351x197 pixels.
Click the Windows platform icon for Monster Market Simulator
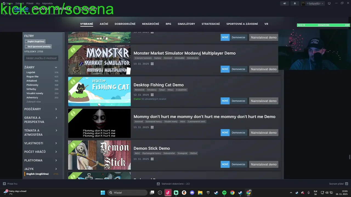click(152, 64)
